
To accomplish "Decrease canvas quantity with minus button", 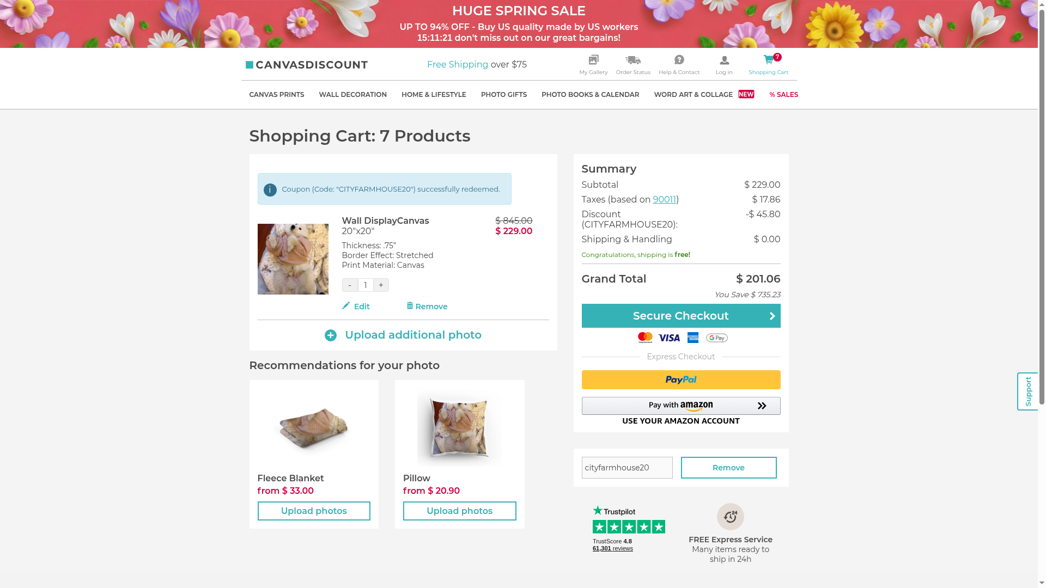I will pos(350,285).
